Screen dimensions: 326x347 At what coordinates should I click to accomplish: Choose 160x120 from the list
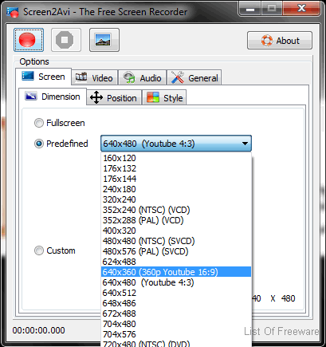pyautogui.click(x=176, y=158)
